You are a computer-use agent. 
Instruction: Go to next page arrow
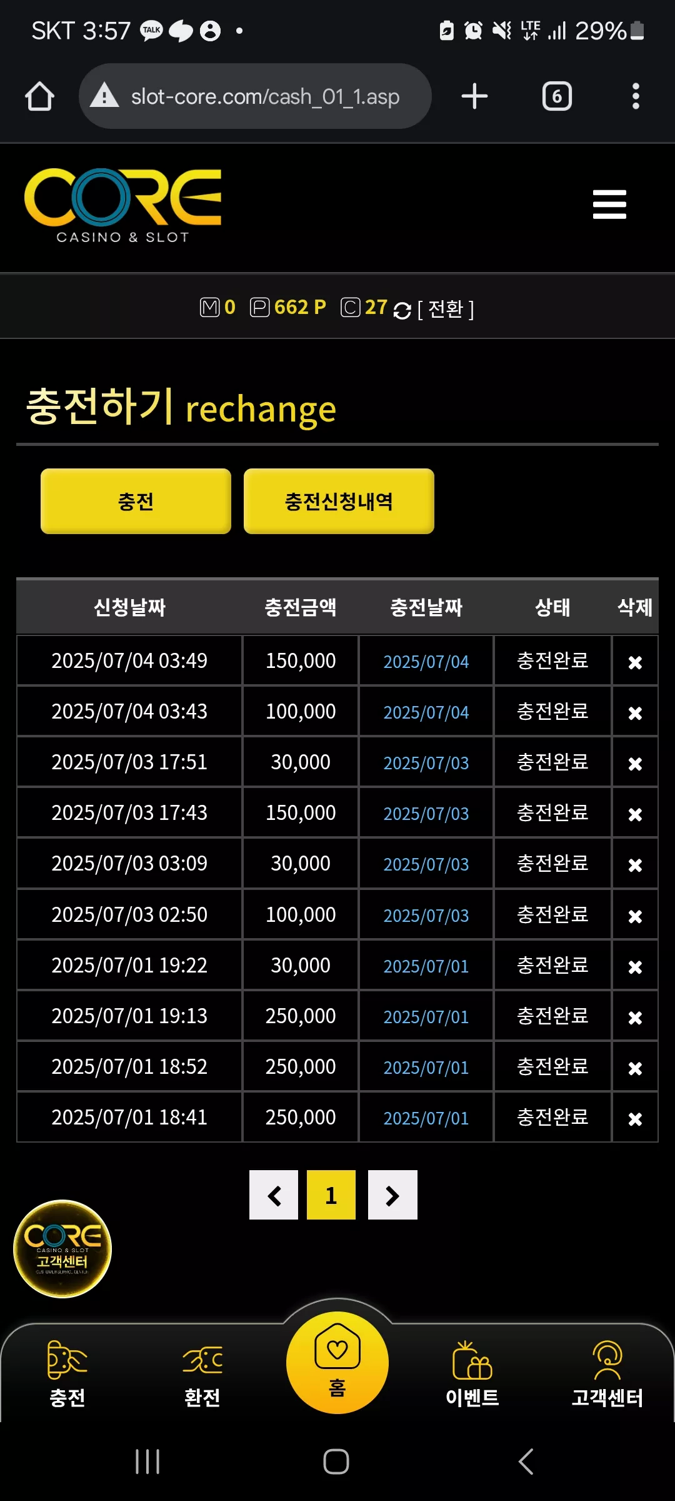[392, 1195]
